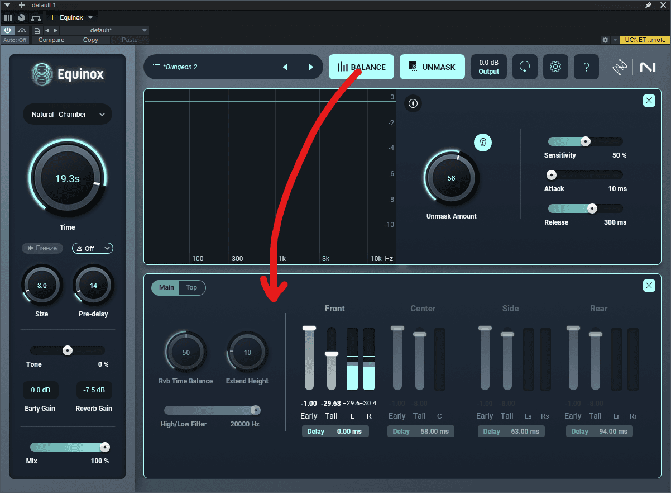Click the Tone slider handle
The height and width of the screenshot is (493, 671).
click(x=68, y=350)
